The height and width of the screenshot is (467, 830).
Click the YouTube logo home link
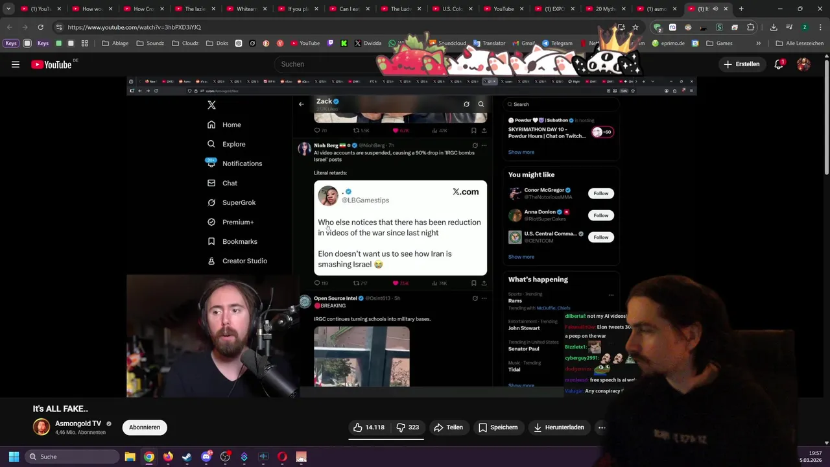51,64
